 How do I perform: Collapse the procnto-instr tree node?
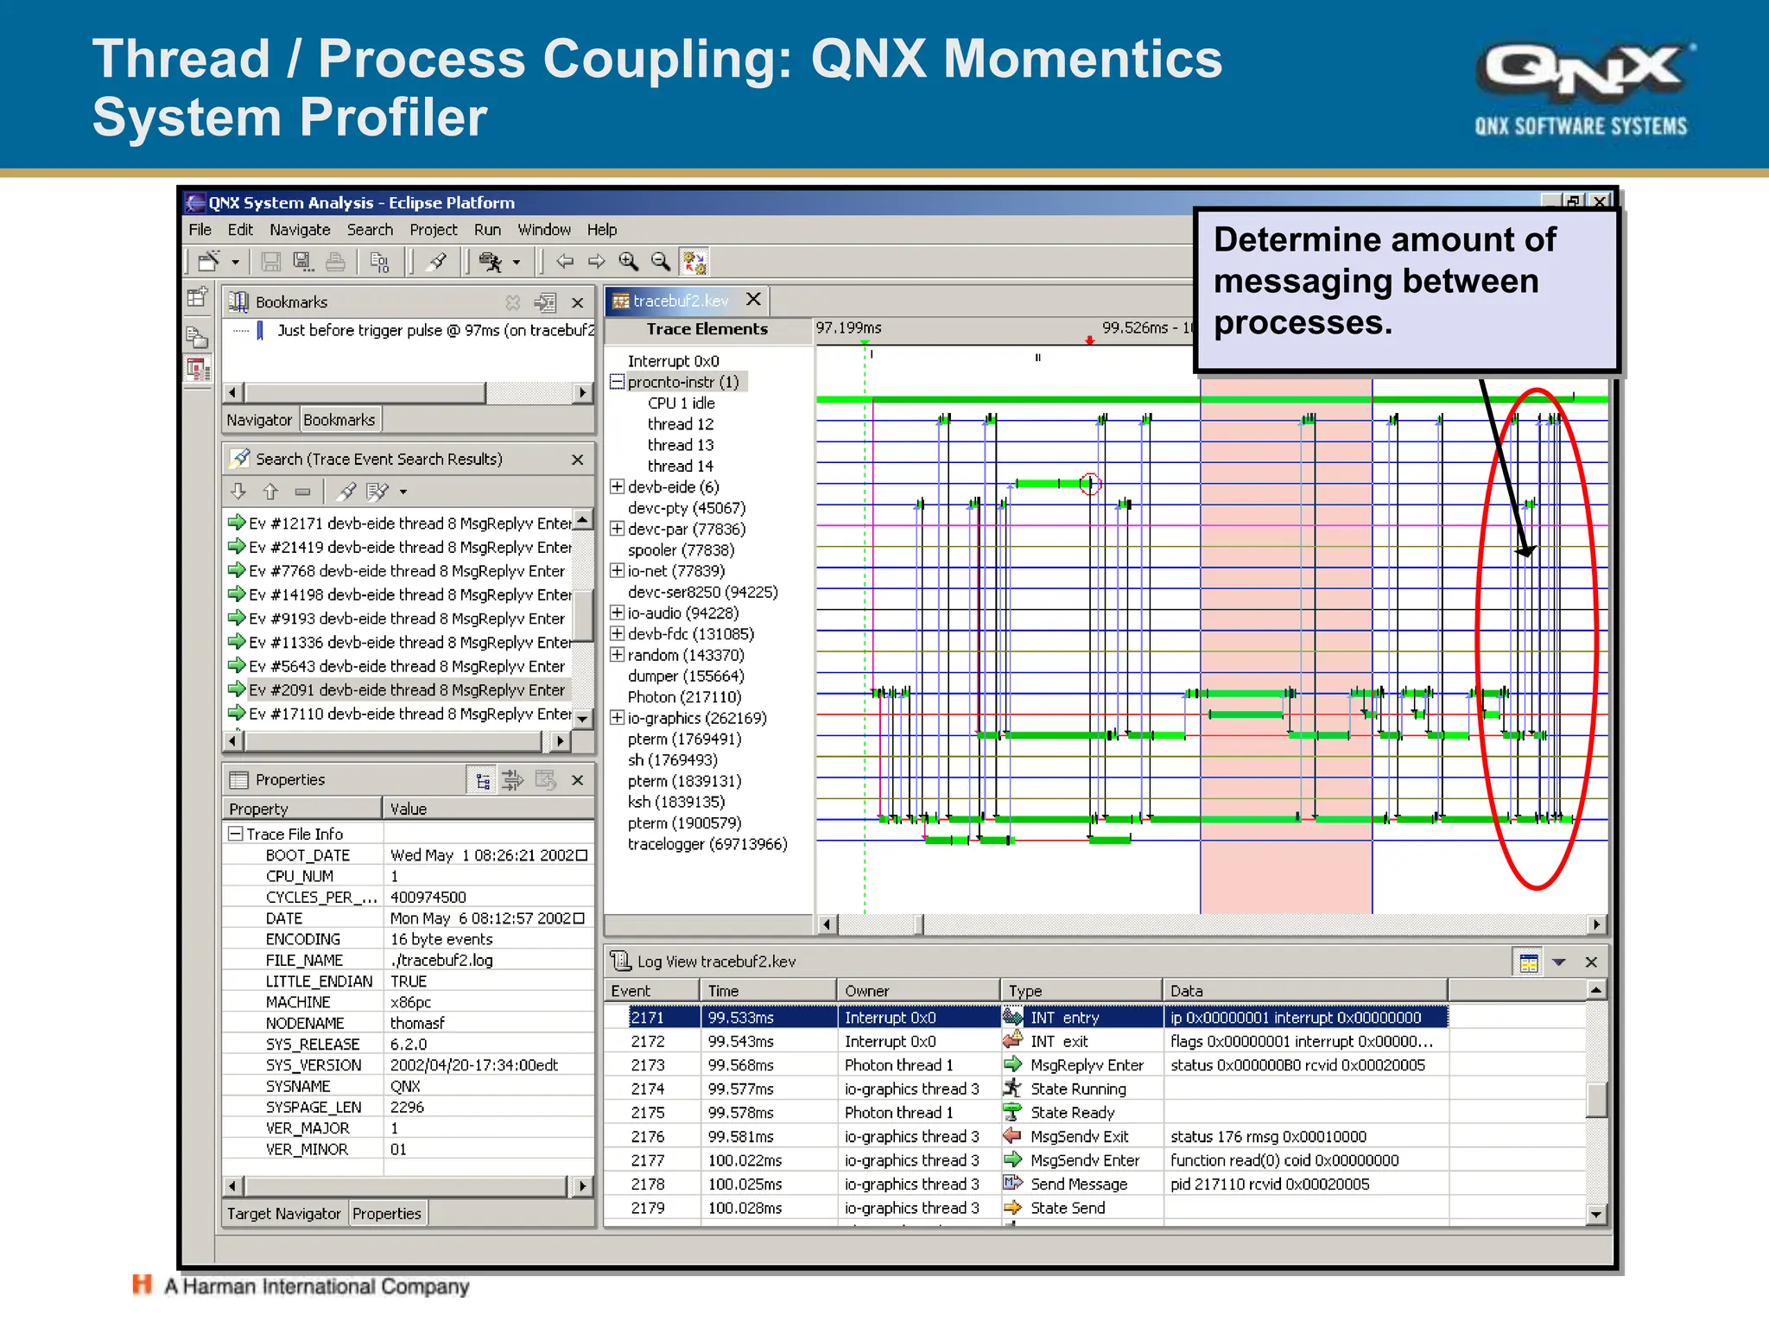pyautogui.click(x=617, y=382)
